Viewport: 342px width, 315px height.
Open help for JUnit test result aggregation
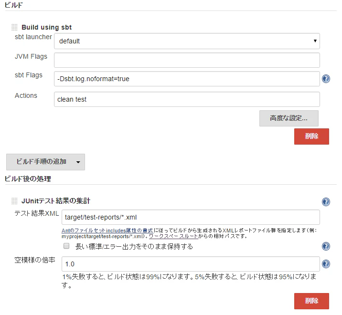326,202
